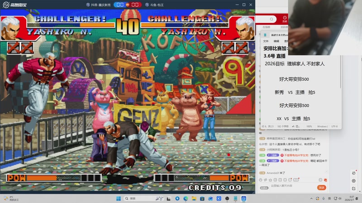This screenshot has width=362, height=203.
Task: Click the moon icon with the red dot
Action: pos(354,173)
